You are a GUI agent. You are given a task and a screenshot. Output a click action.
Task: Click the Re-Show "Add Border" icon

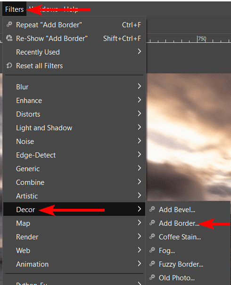[9, 38]
